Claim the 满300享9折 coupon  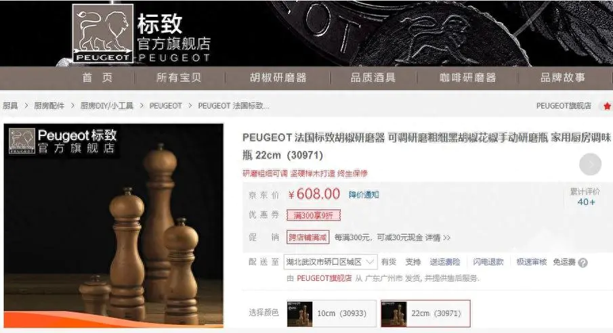pyautogui.click(x=314, y=215)
